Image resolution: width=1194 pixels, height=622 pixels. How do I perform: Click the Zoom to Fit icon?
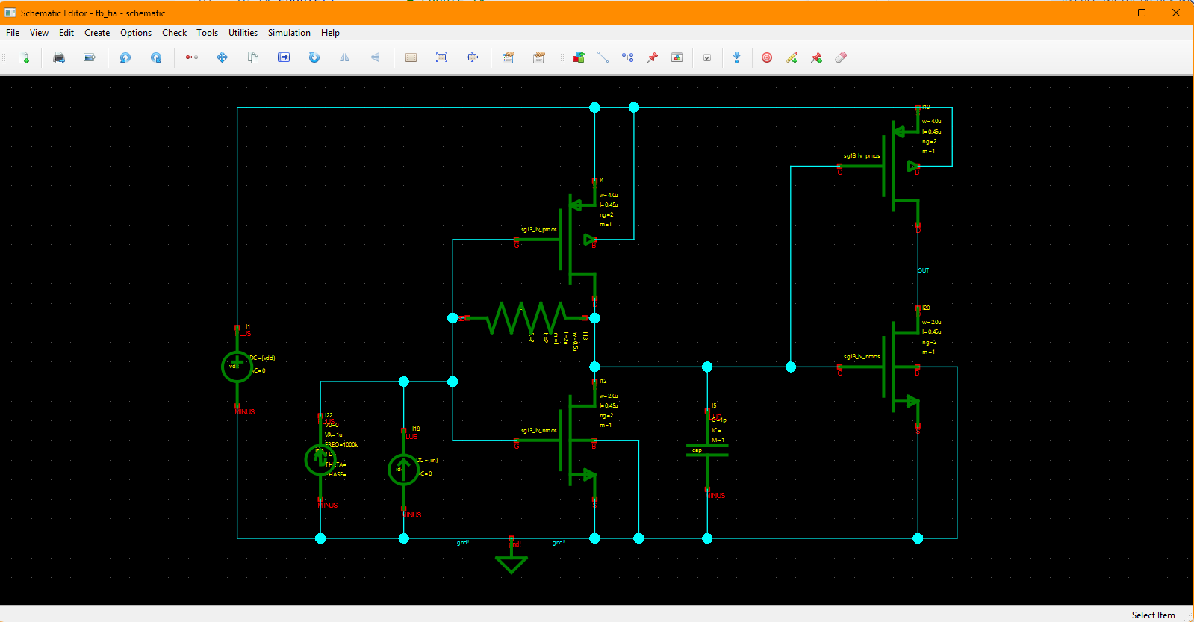click(x=441, y=57)
